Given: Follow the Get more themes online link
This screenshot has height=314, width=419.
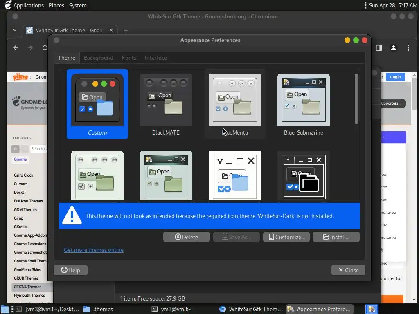Looking at the screenshot, I should 94,250.
